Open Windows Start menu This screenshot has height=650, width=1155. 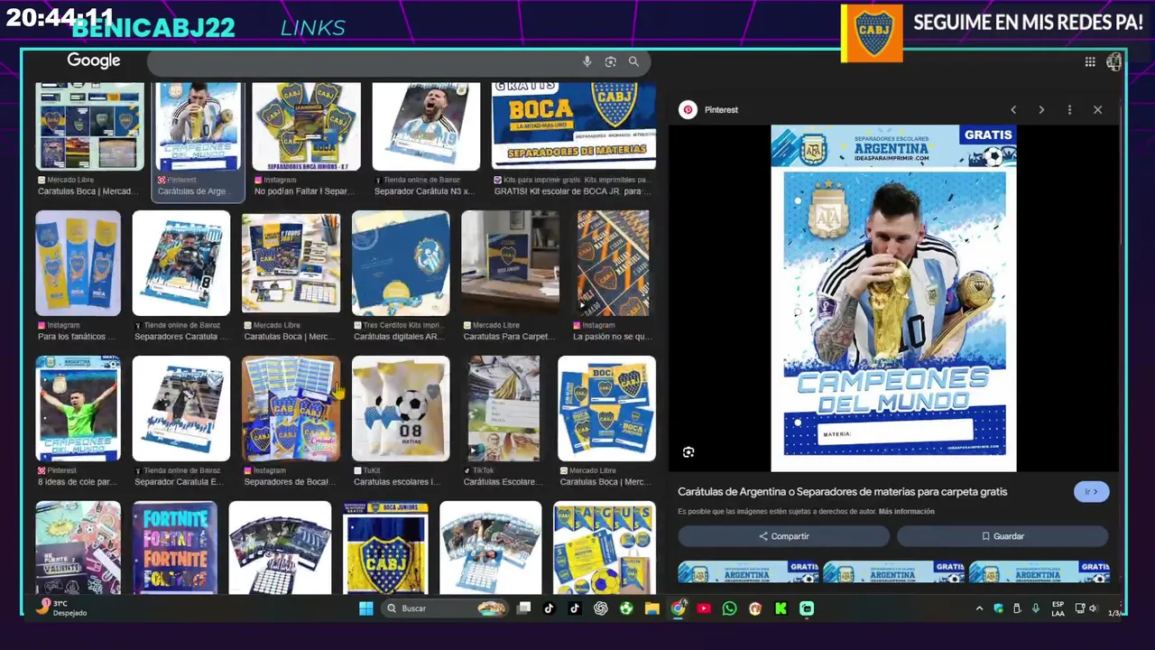[x=365, y=608]
